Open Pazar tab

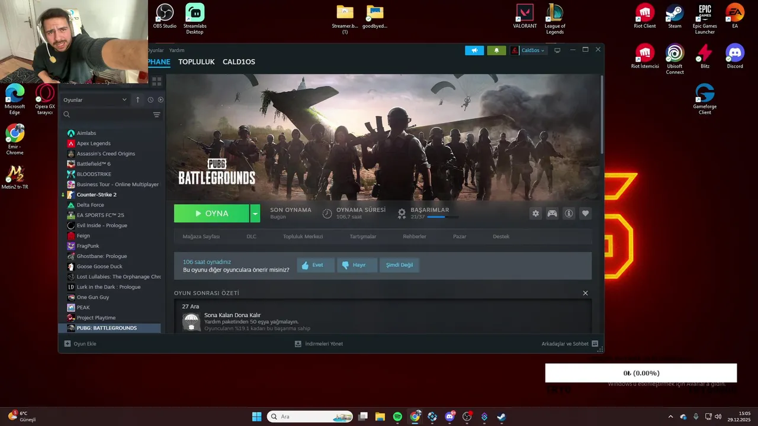[x=460, y=236]
